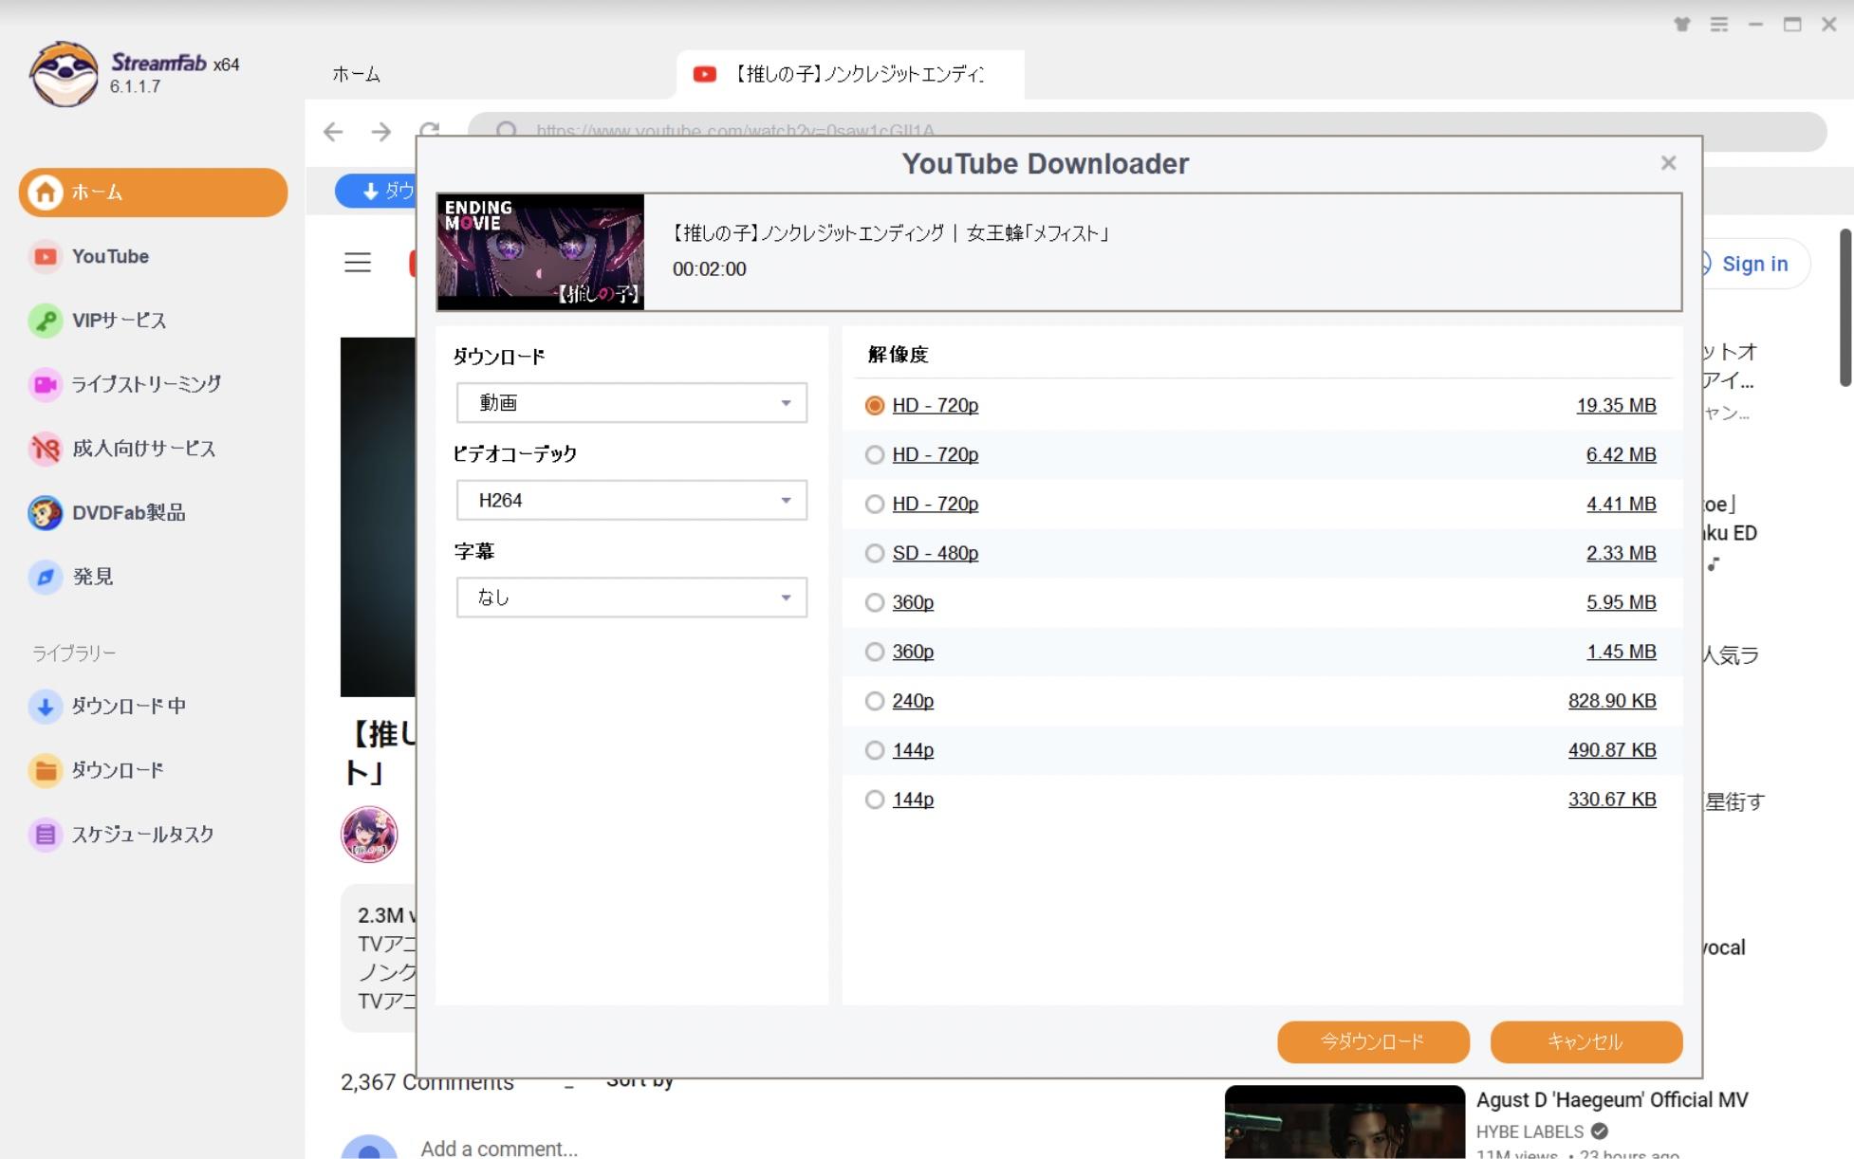Click the blue ダウンロード button behind the dialog
Image resolution: width=1854 pixels, height=1159 pixels.
376,191
